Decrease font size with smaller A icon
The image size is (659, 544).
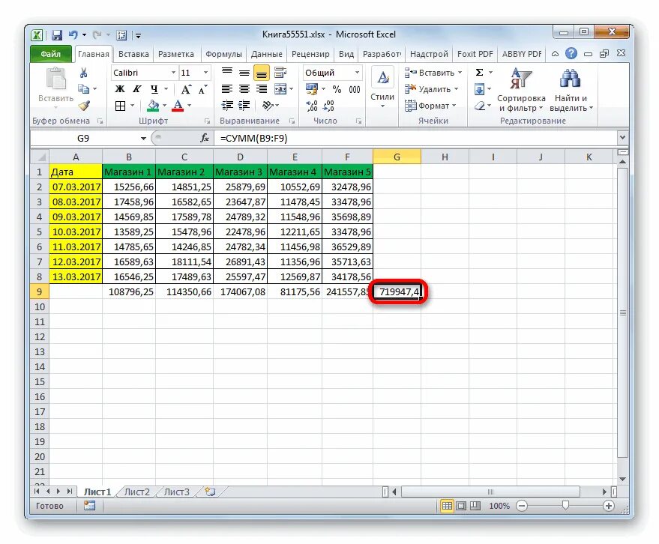tap(203, 89)
